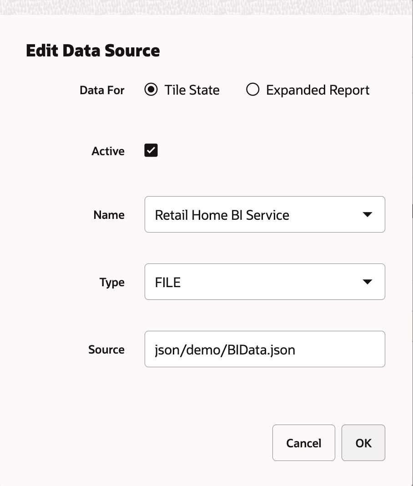
Task: Click the Name field label
Action: point(109,214)
